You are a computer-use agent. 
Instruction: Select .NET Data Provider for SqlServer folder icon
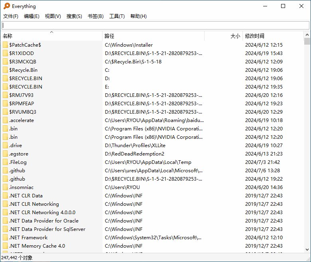click(x=5, y=229)
